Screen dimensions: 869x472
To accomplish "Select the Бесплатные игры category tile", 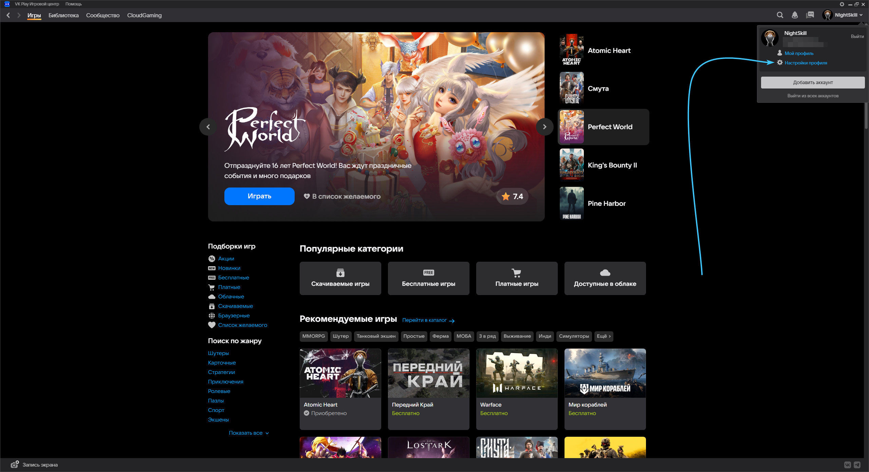I will (428, 278).
